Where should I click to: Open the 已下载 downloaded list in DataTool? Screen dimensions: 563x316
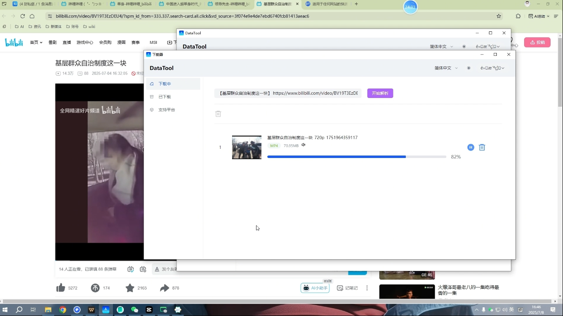coord(164,96)
